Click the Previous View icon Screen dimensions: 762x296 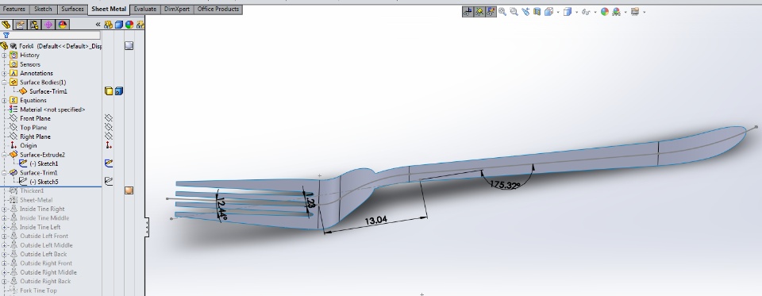coord(525,12)
